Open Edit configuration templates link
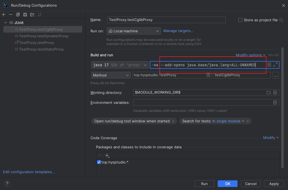This screenshot has height=190, width=288. click(29, 172)
